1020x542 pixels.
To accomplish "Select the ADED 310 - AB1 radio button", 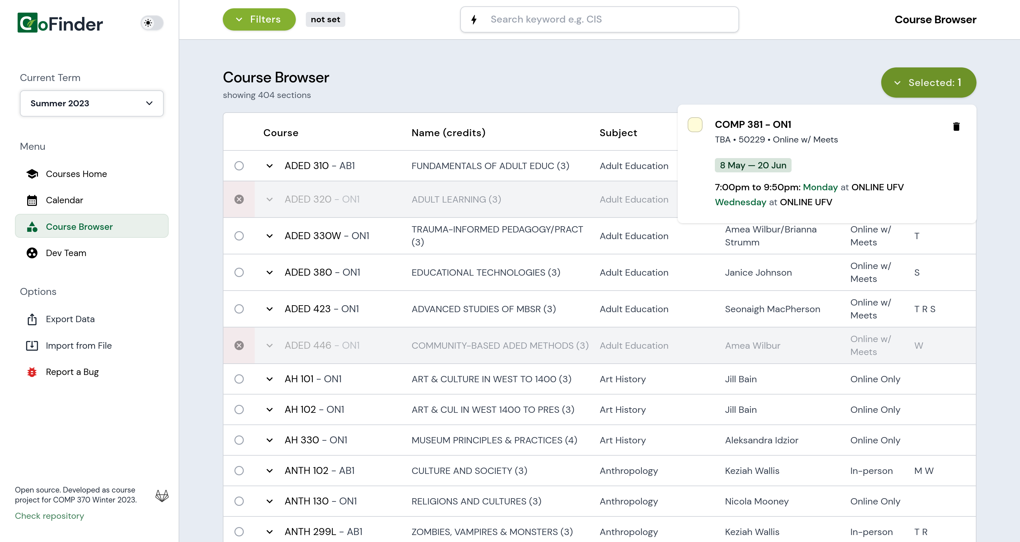I will (239, 166).
